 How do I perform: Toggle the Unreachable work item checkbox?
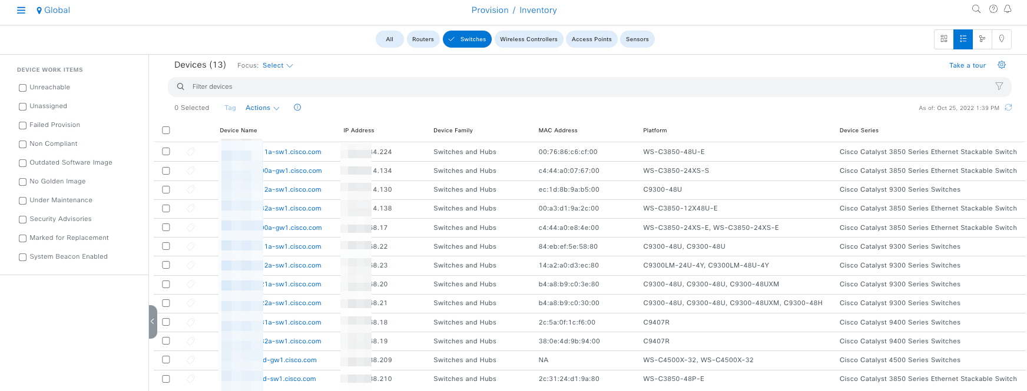[22, 88]
